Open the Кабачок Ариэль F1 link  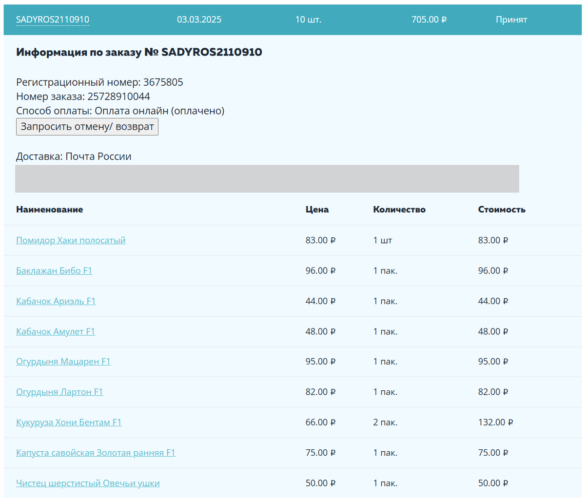[x=56, y=301]
